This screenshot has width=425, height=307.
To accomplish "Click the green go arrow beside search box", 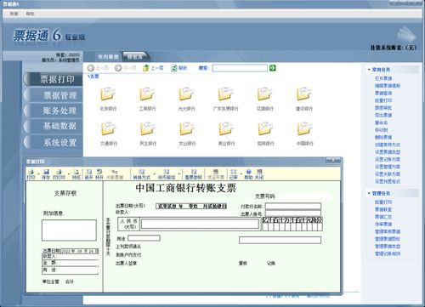I will [273, 68].
